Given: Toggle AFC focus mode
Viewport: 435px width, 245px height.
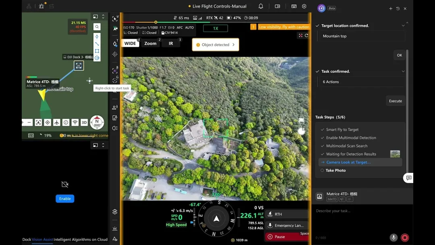Looking at the screenshot, I should pos(180,27).
